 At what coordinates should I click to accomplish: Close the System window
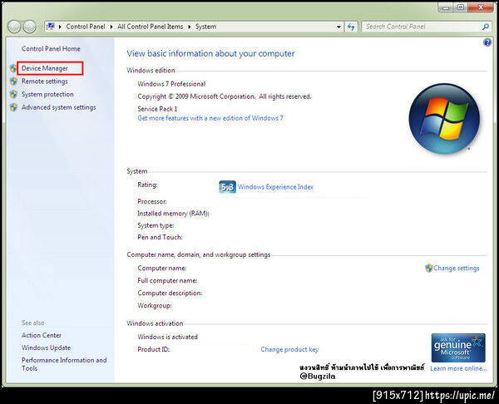coord(482,7)
